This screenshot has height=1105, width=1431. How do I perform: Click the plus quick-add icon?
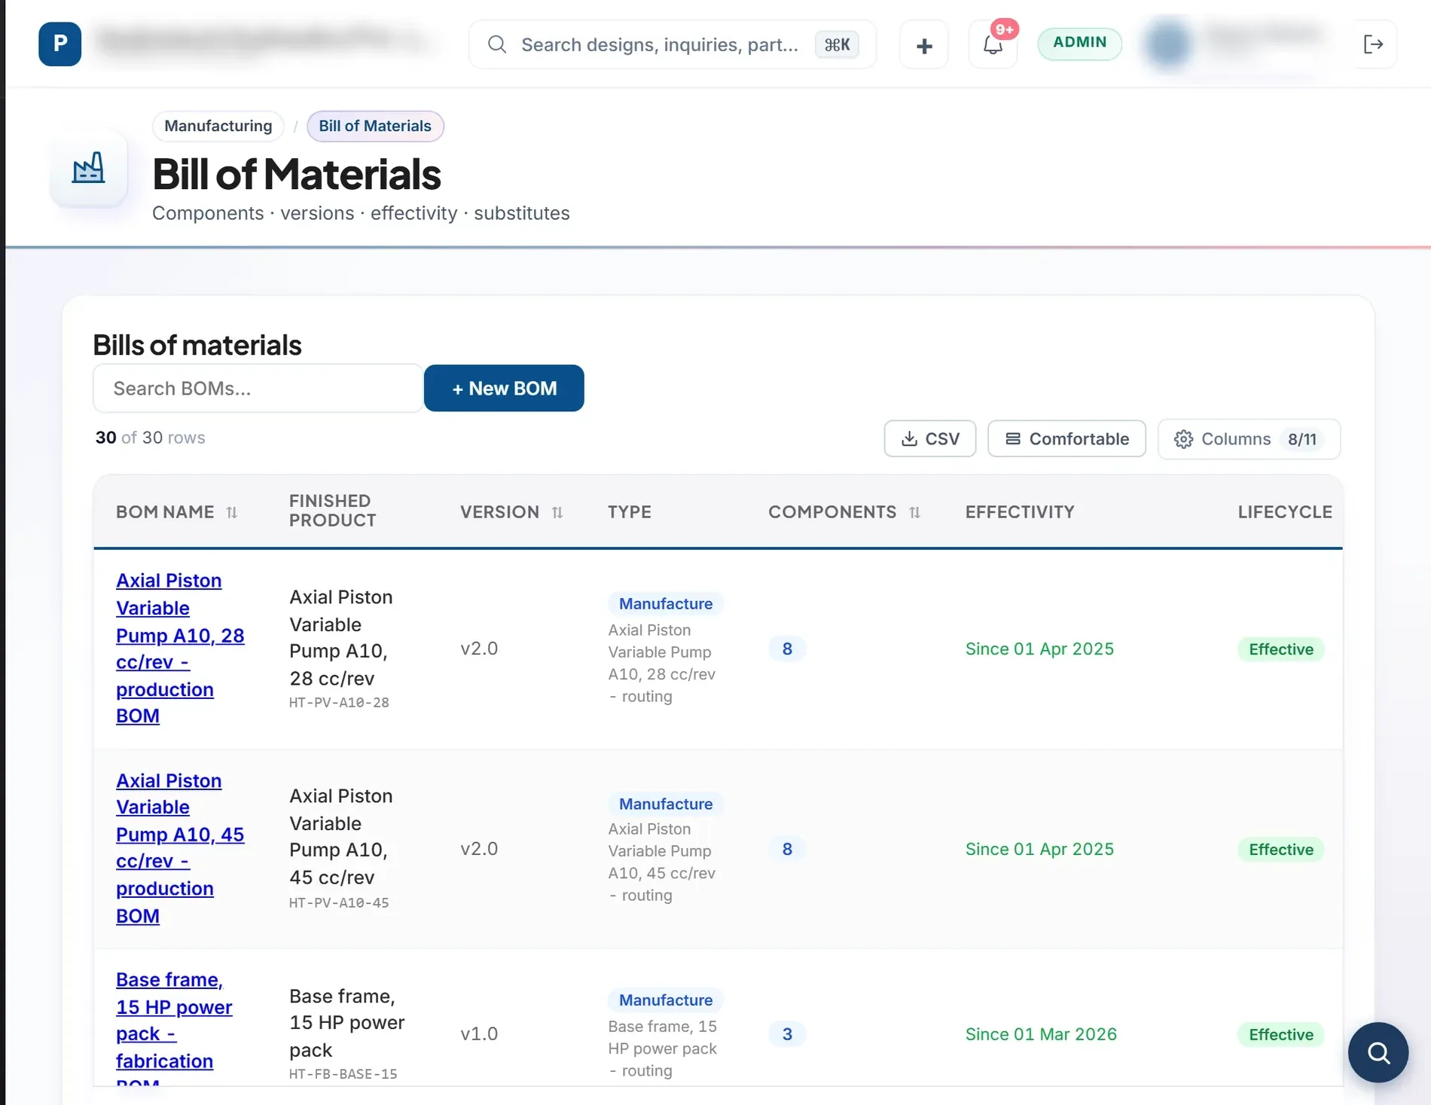pos(924,45)
